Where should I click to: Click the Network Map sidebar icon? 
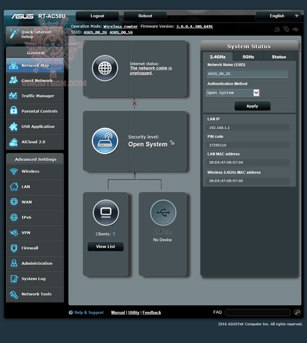[14, 65]
